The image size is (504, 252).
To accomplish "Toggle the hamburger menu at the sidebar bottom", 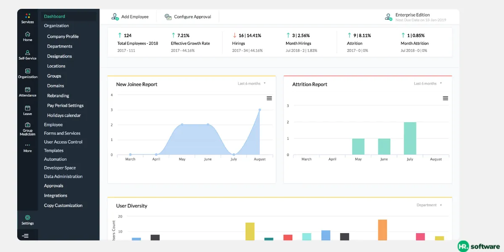I will (x=25, y=236).
